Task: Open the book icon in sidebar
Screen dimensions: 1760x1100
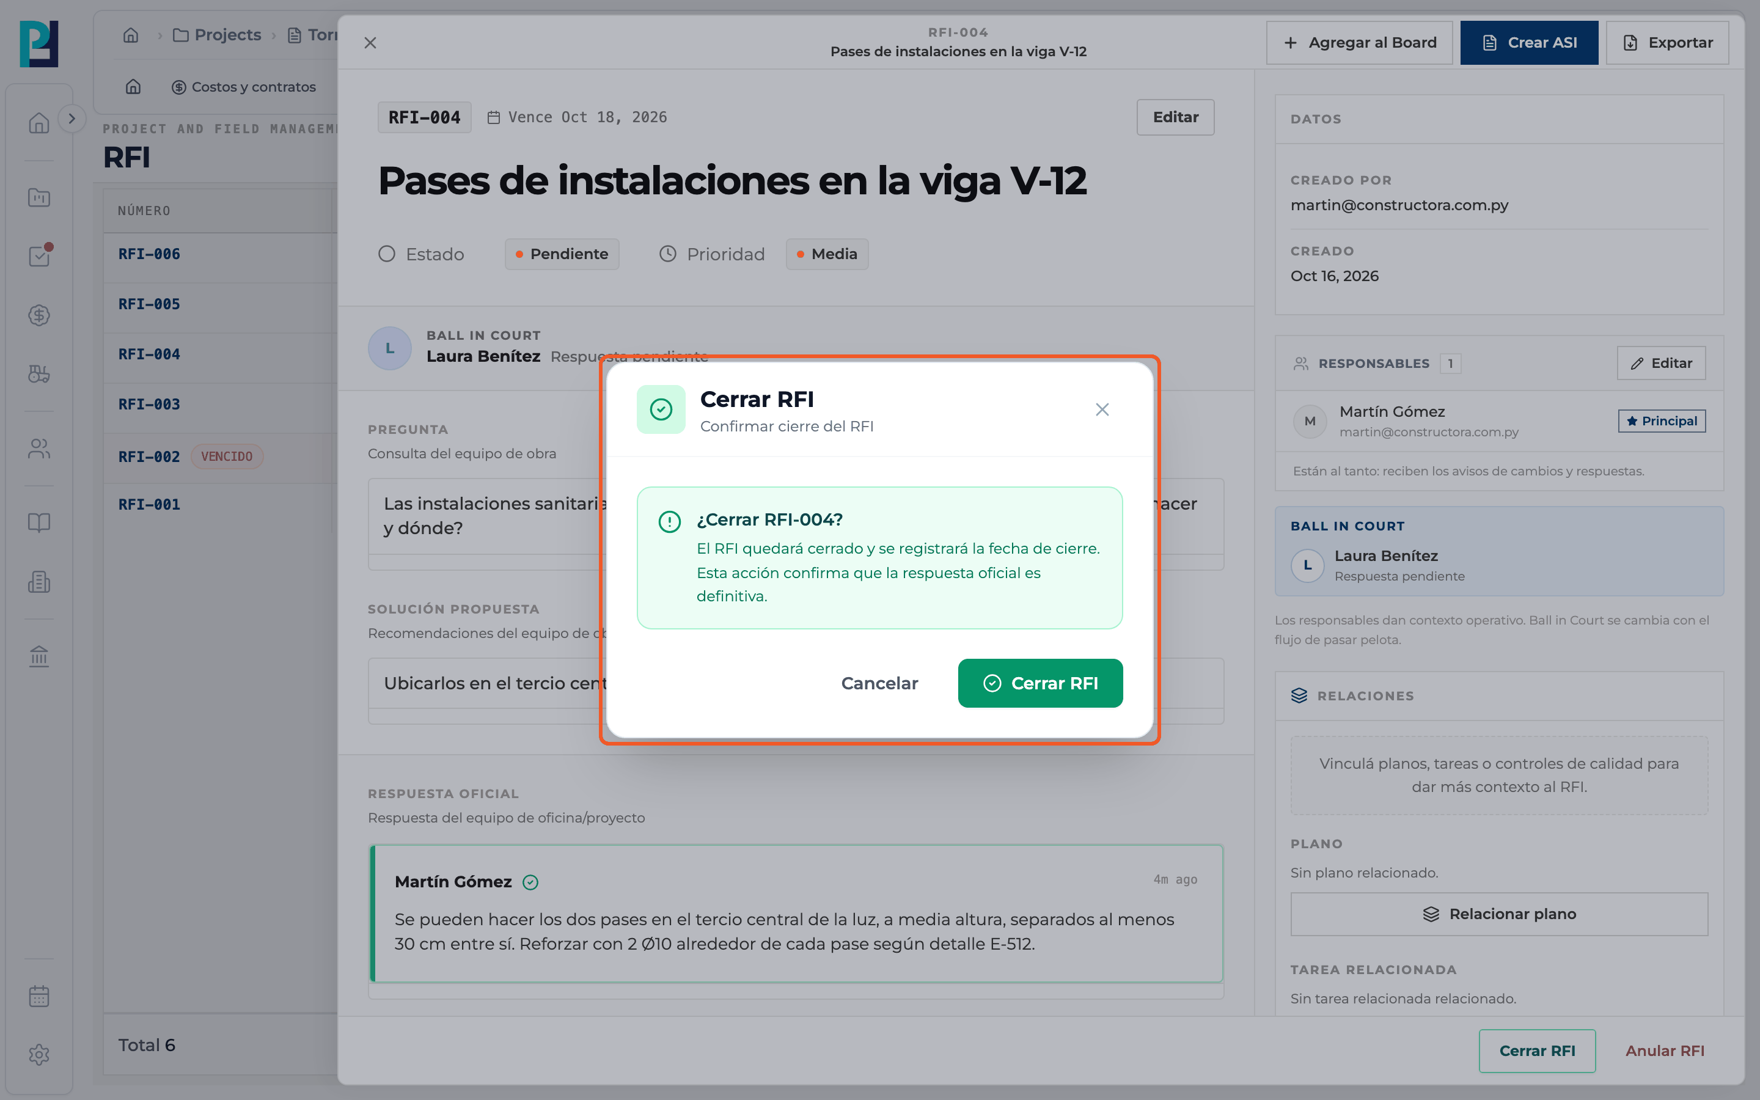Action: point(39,522)
